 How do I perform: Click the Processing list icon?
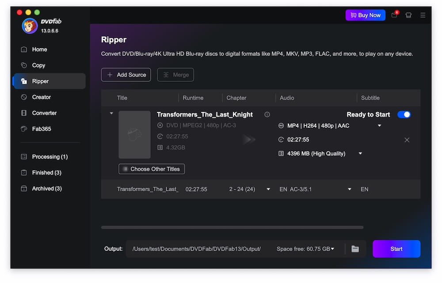point(24,157)
